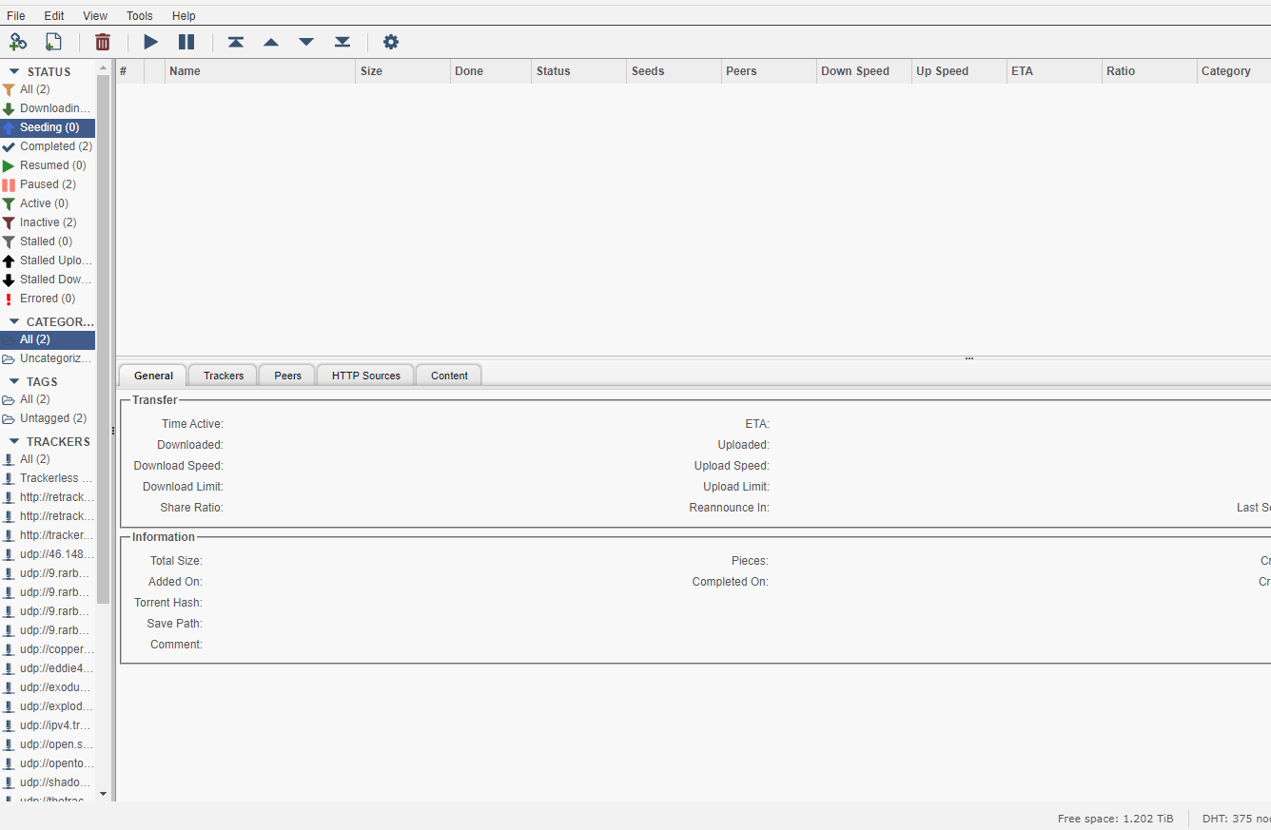1271x830 pixels.
Task: Click the red Delete trash icon
Action: pos(103,42)
